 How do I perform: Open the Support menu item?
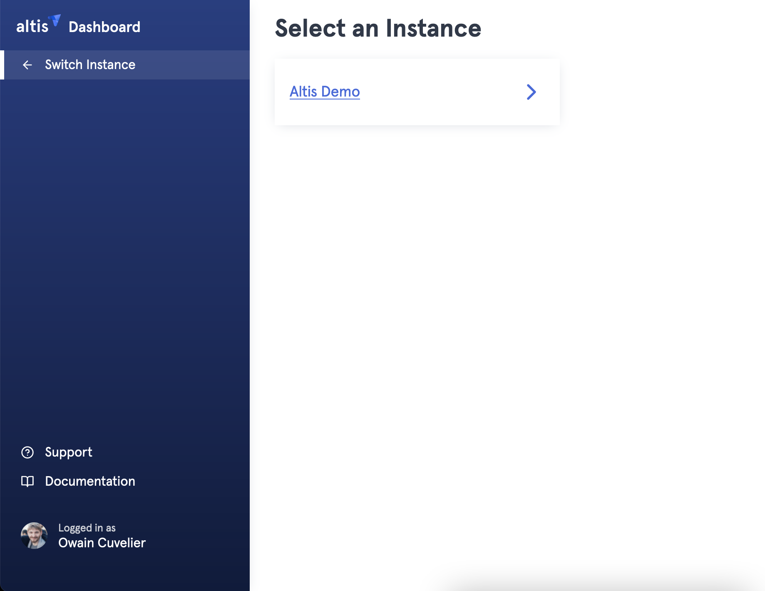69,452
